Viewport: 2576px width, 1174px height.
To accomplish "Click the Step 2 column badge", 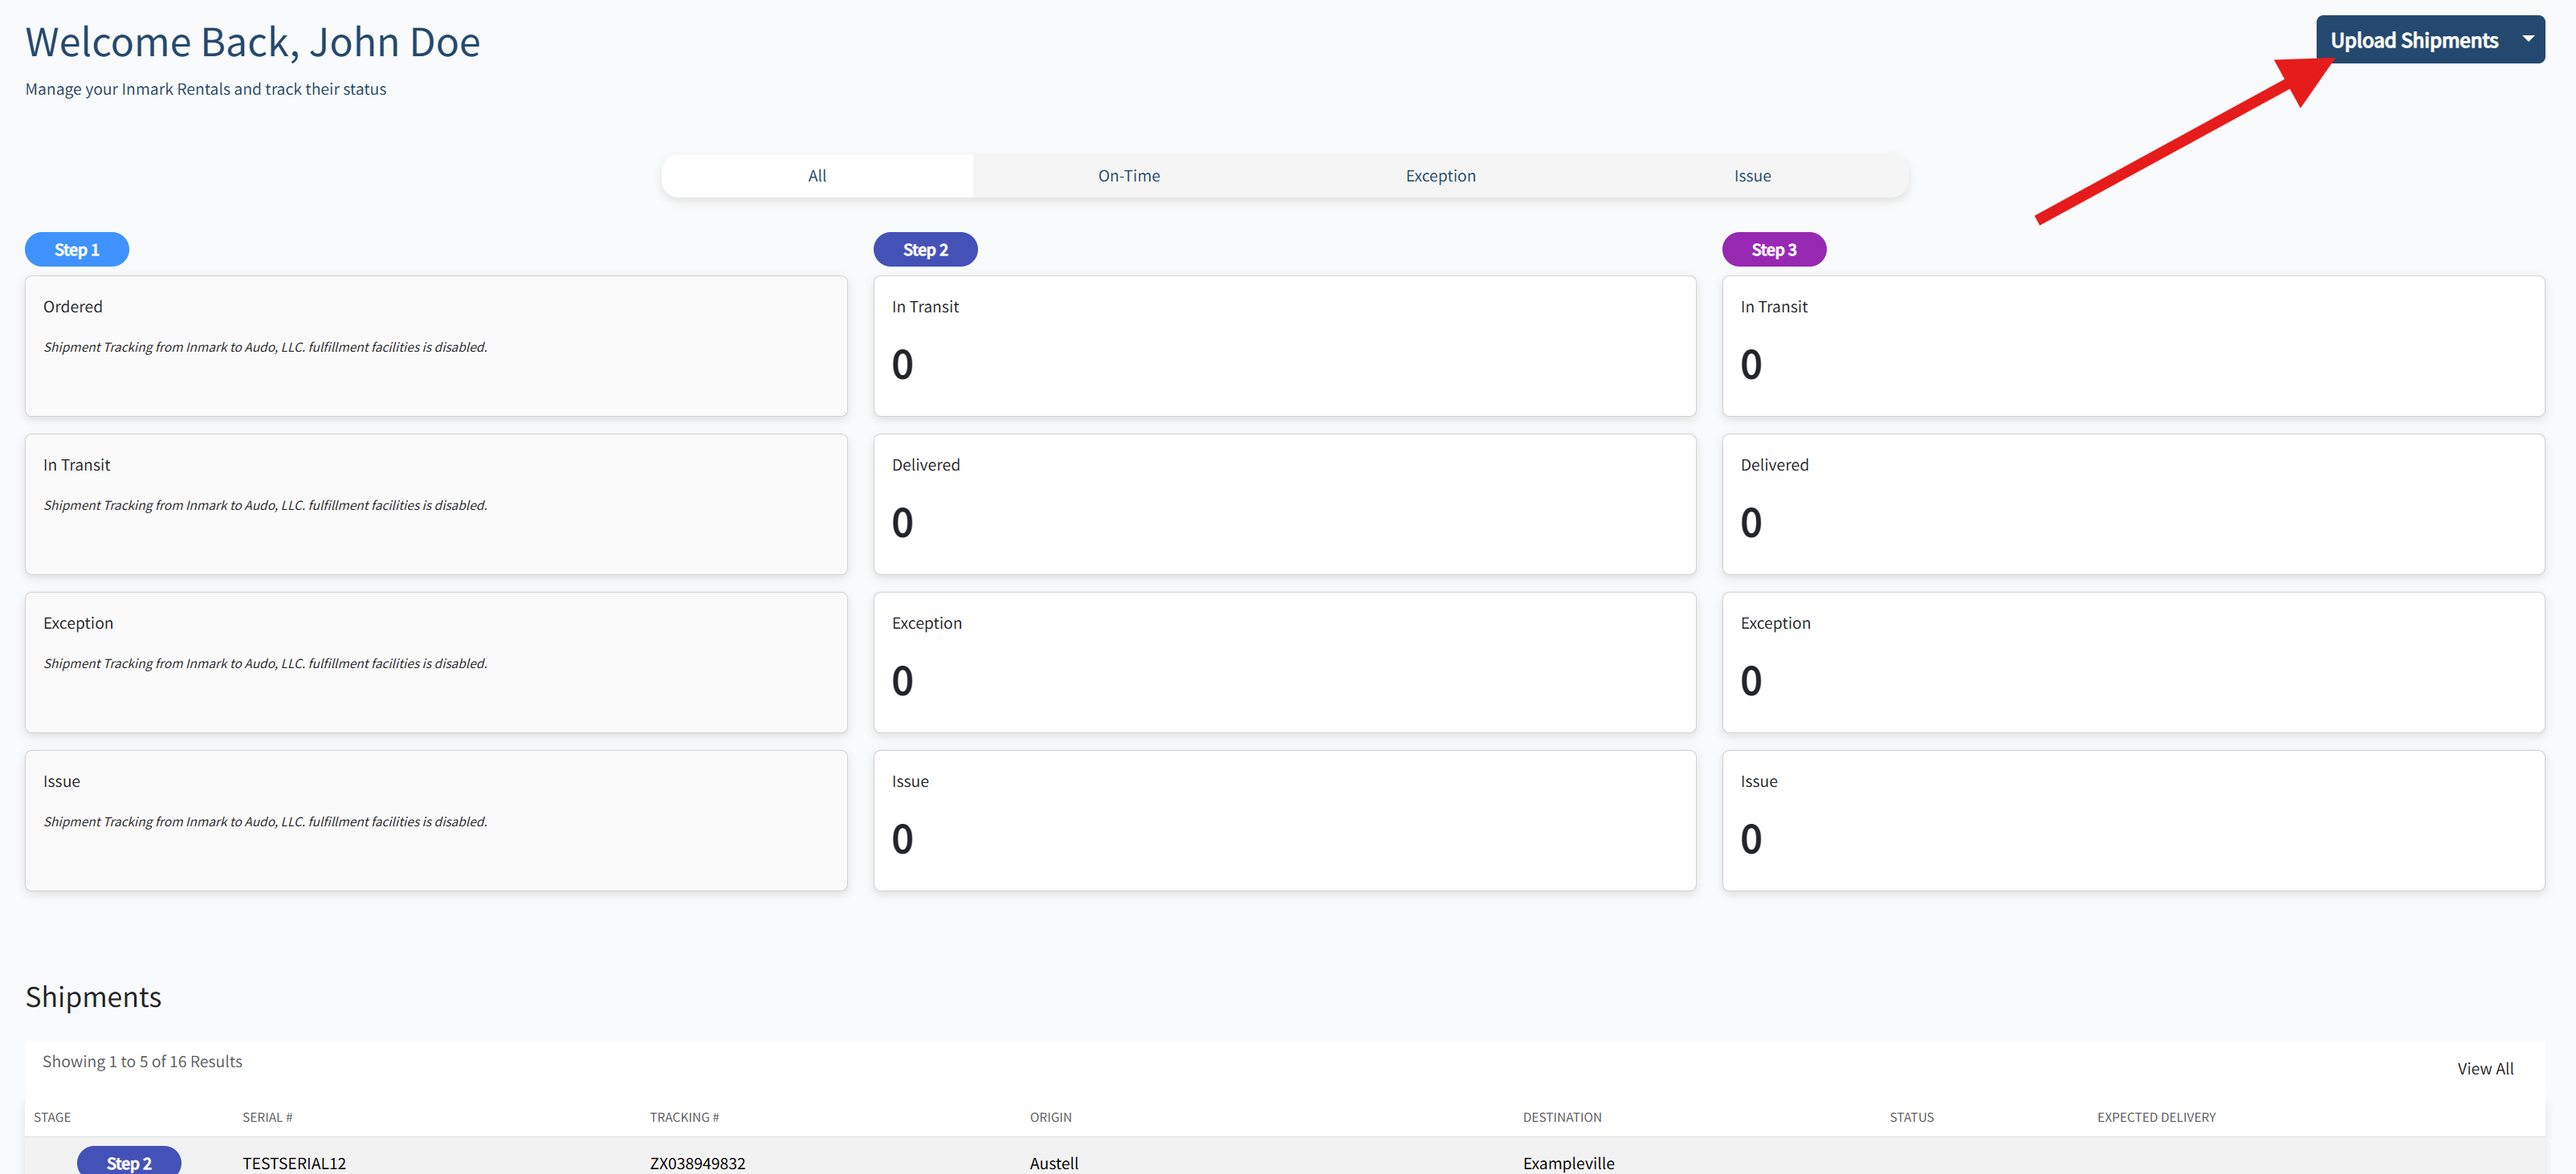I will click(x=925, y=250).
